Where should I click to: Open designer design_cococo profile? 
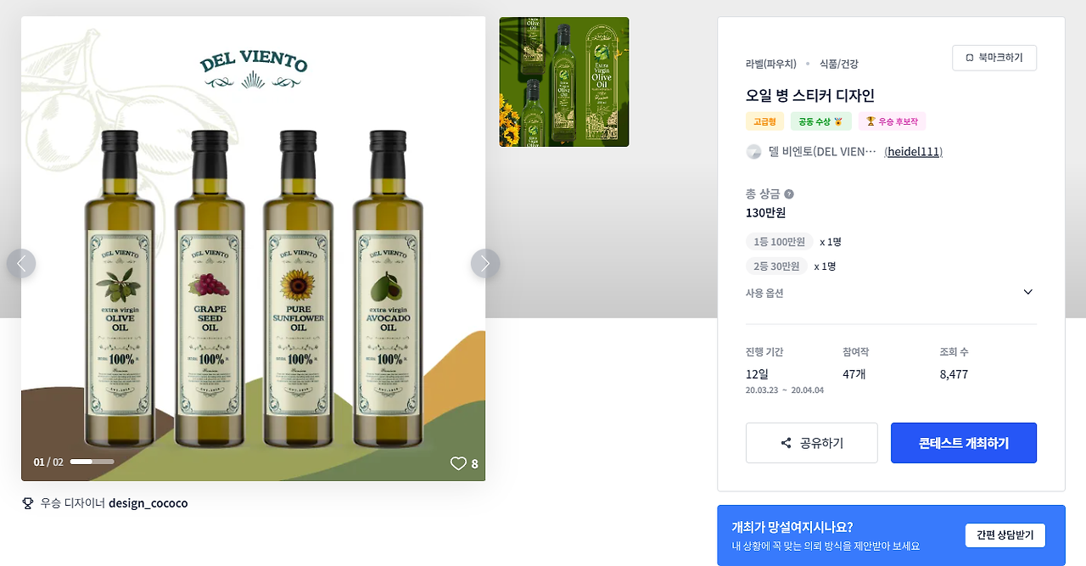click(148, 503)
